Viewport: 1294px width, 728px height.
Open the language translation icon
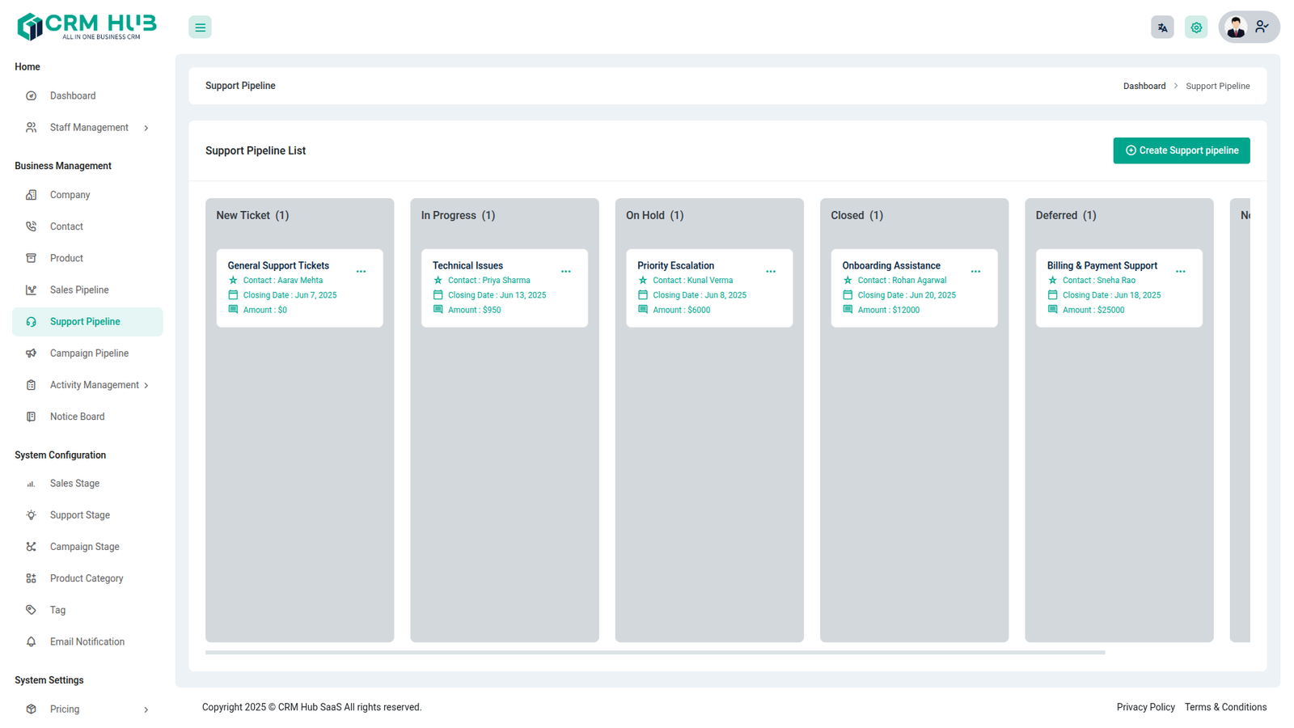1162,28
